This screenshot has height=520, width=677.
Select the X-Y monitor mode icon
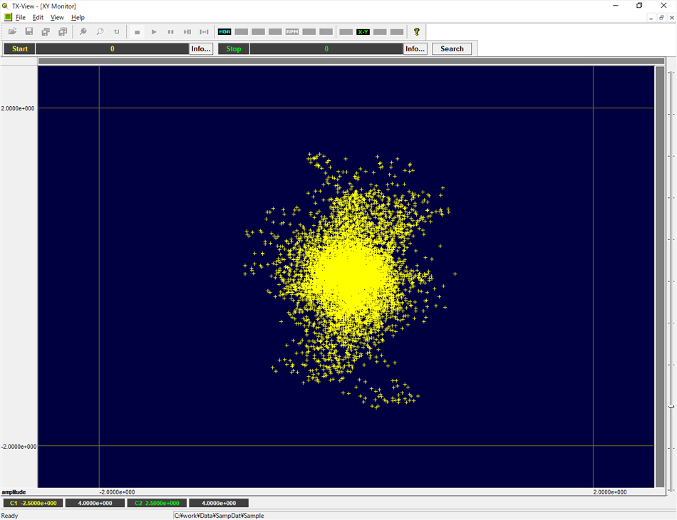[x=362, y=31]
